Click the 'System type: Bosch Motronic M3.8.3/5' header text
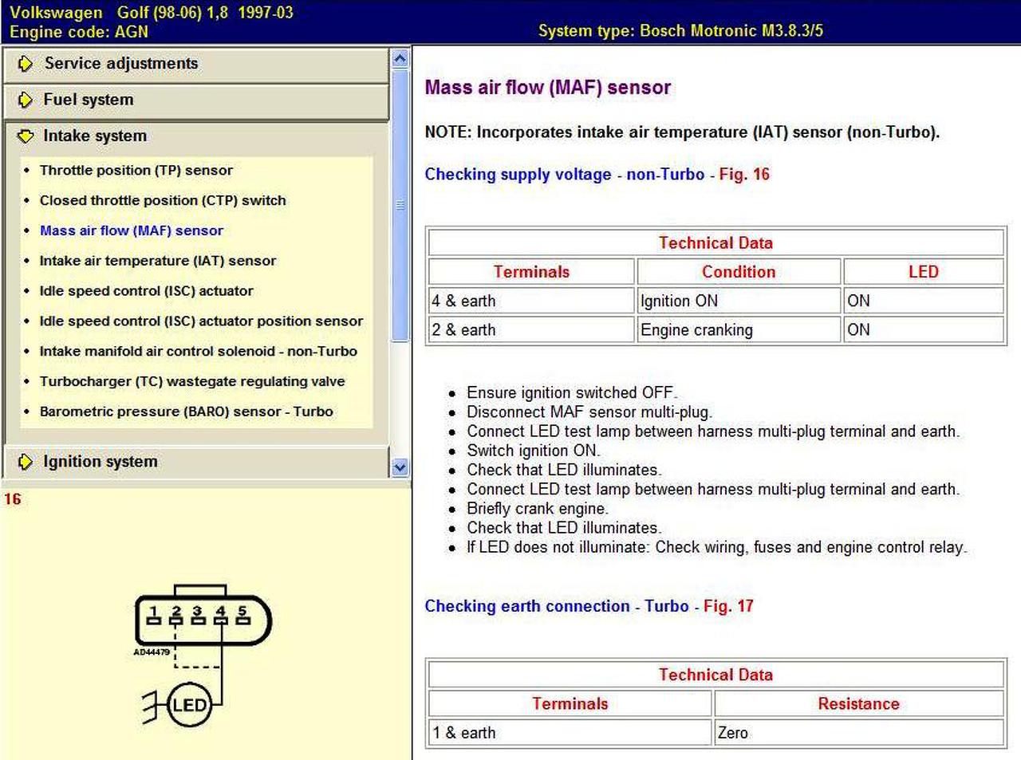 point(680,31)
